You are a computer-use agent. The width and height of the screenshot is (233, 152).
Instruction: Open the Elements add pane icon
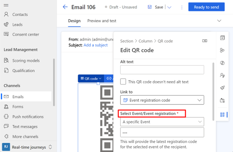coord(222,38)
